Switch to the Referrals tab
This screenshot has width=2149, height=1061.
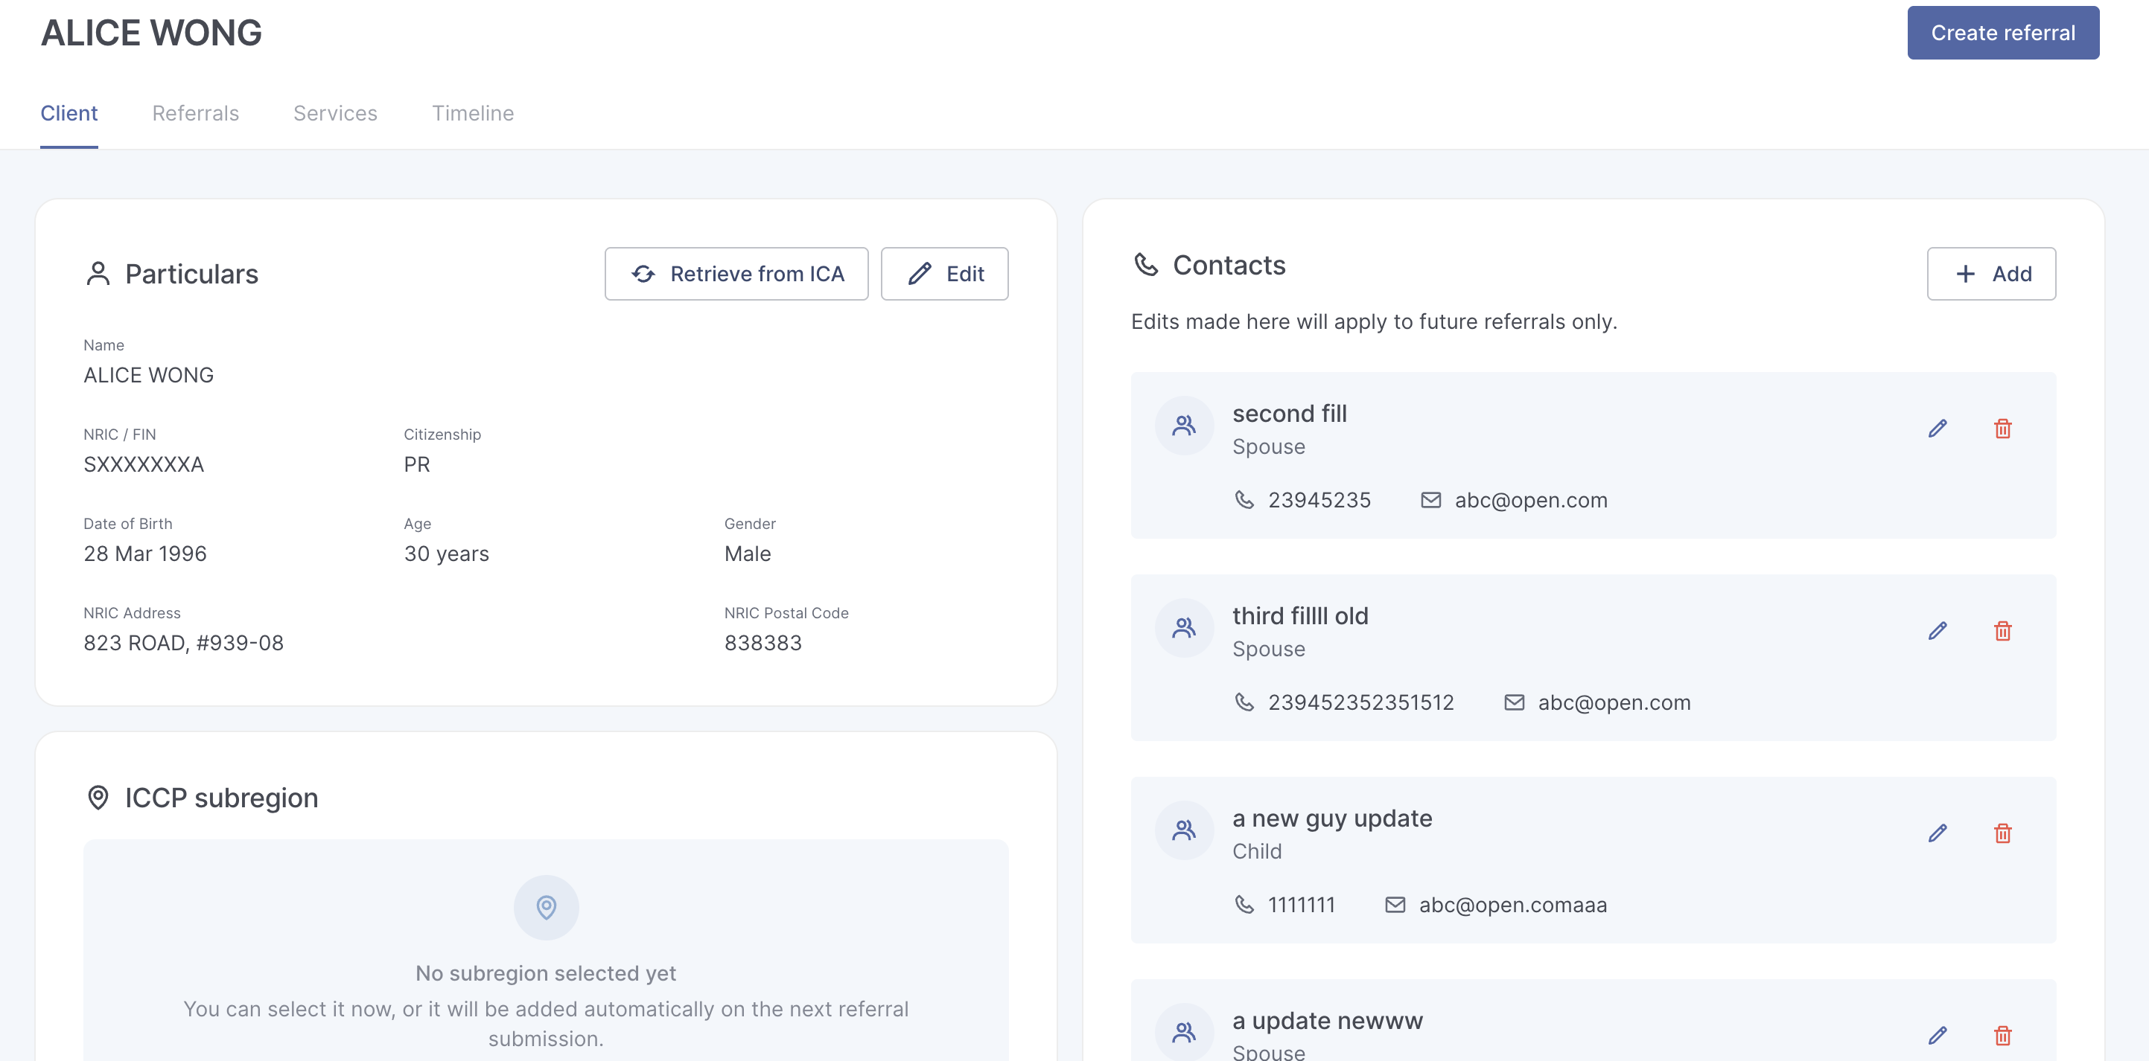click(x=195, y=113)
